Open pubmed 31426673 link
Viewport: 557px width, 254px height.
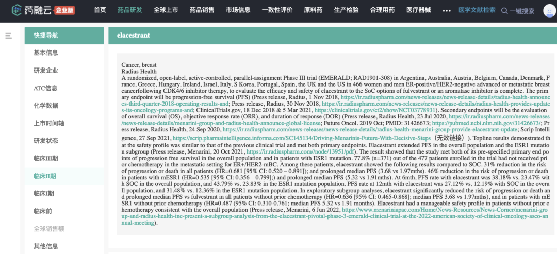[x=486, y=123]
